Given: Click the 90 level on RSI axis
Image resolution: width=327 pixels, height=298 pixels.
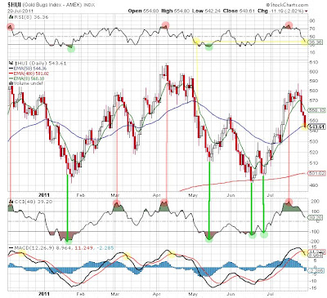Looking at the screenshot, I should [312, 20].
